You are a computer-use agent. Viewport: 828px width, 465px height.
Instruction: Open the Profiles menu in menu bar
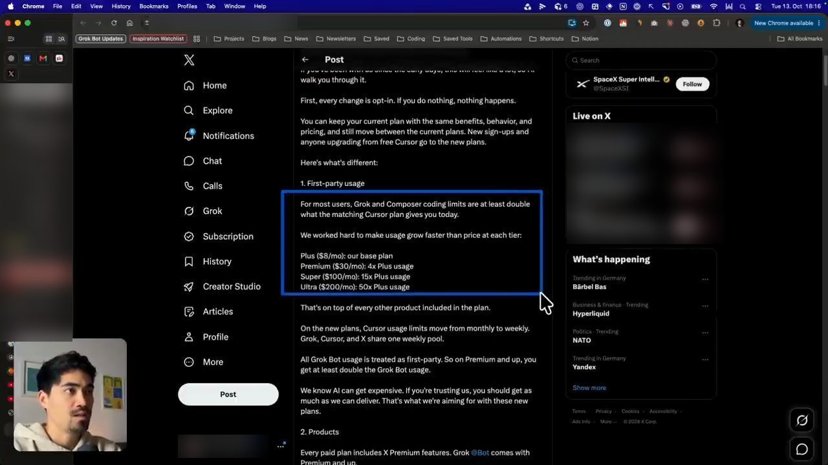[187, 6]
